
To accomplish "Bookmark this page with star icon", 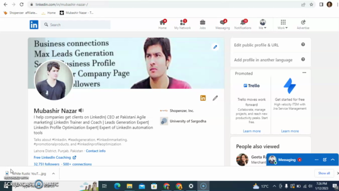I will [x=311, y=4].
